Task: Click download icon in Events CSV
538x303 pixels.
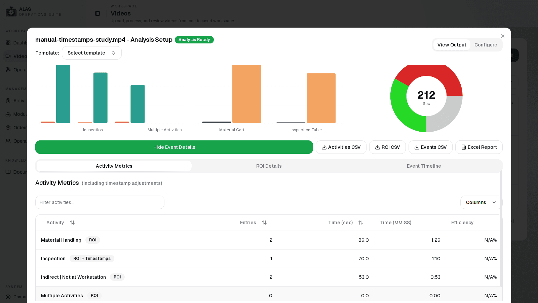Action: point(417,147)
